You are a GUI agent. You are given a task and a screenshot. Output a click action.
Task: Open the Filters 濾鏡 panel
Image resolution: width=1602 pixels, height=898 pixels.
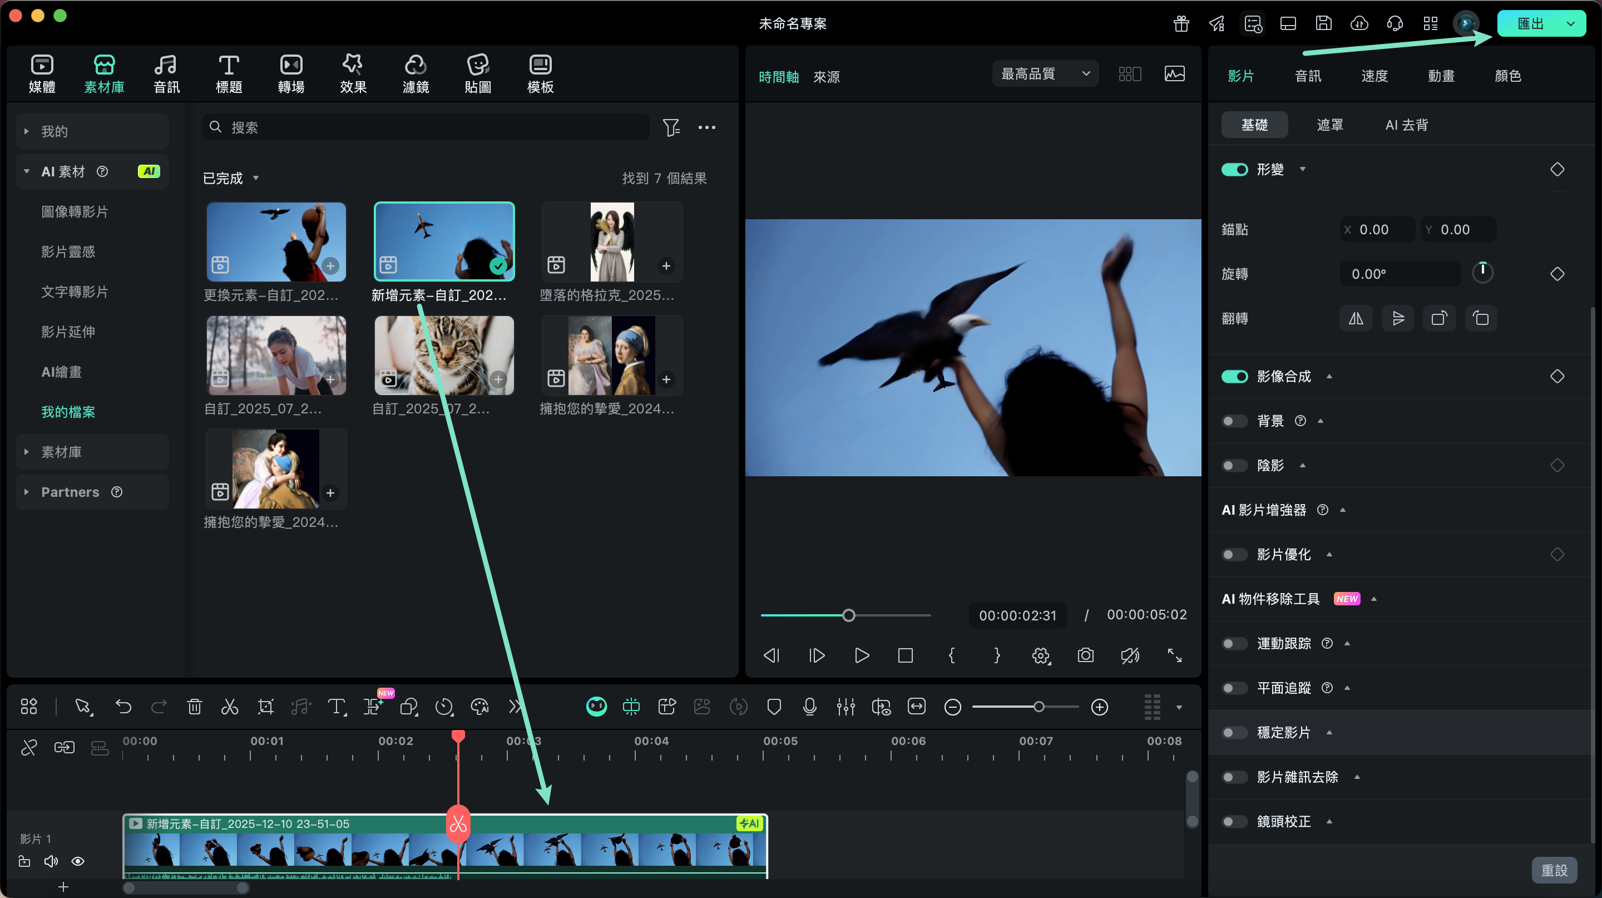[x=416, y=73]
